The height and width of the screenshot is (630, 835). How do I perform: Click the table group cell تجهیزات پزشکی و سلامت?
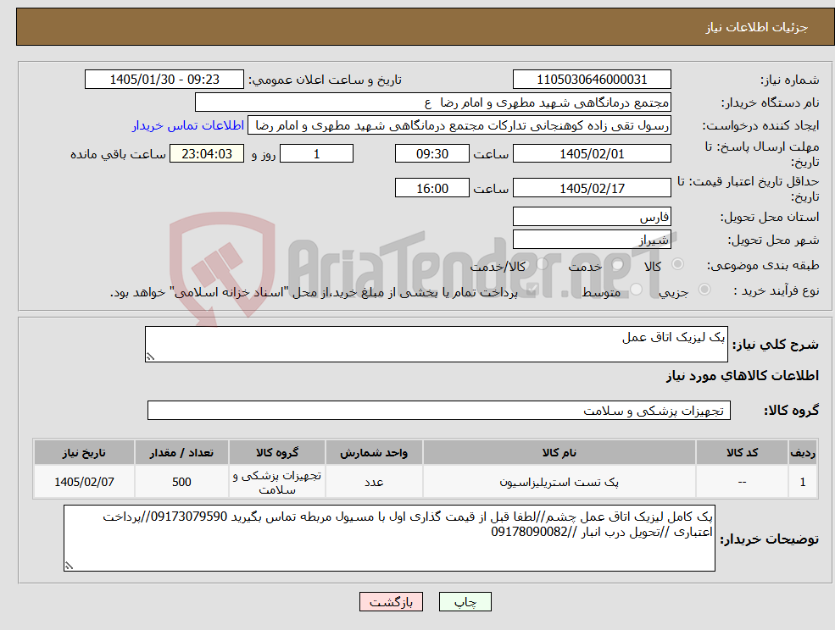[277, 482]
